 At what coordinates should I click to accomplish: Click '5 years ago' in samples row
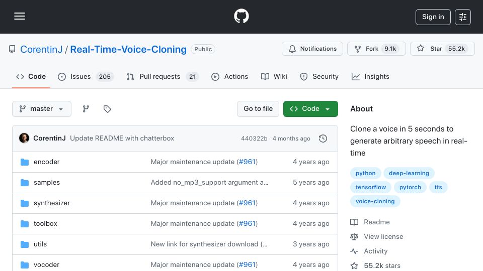311,183
